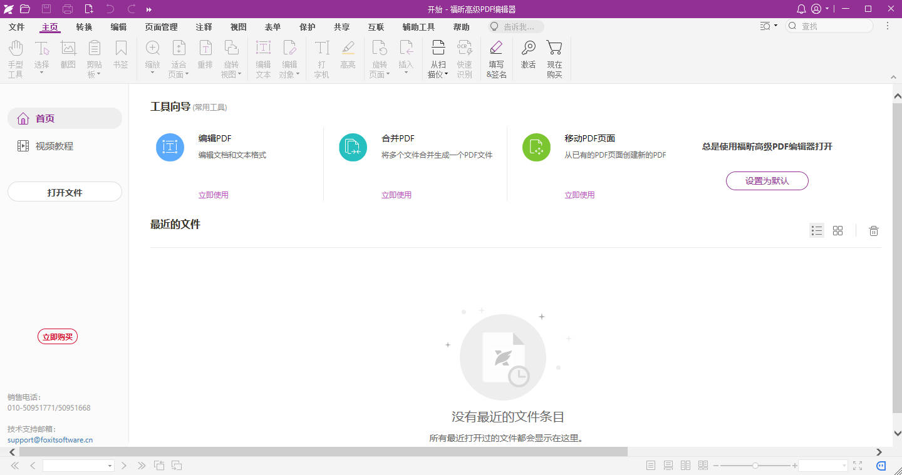Switch recent files to list view
This screenshot has width=902, height=475.
pyautogui.click(x=816, y=230)
